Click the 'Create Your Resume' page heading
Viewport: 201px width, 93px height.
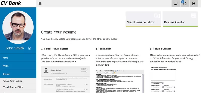coord(59,32)
